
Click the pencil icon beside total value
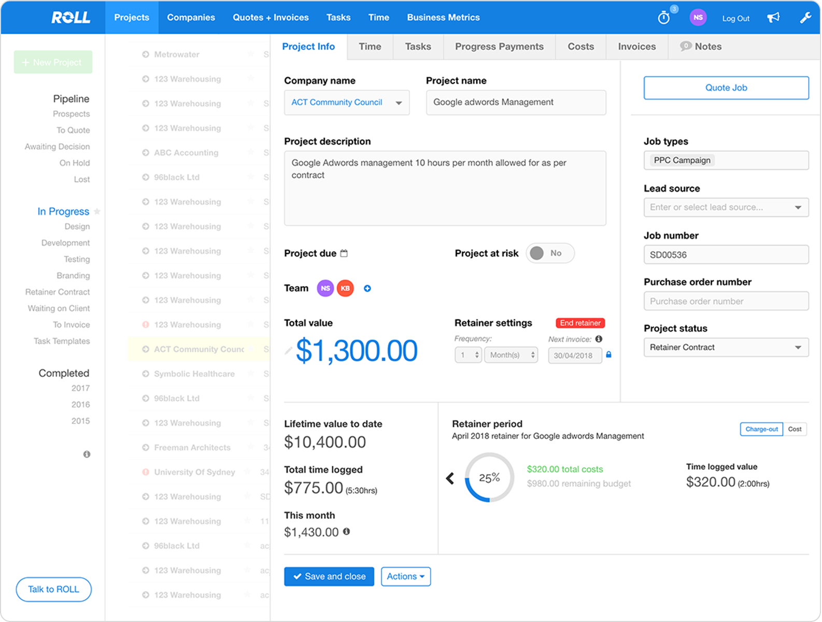click(x=289, y=351)
